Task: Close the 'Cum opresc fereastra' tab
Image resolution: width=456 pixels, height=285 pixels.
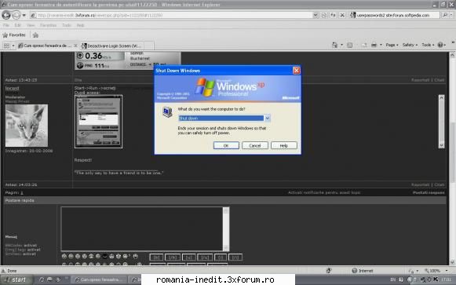Action: 75,46
